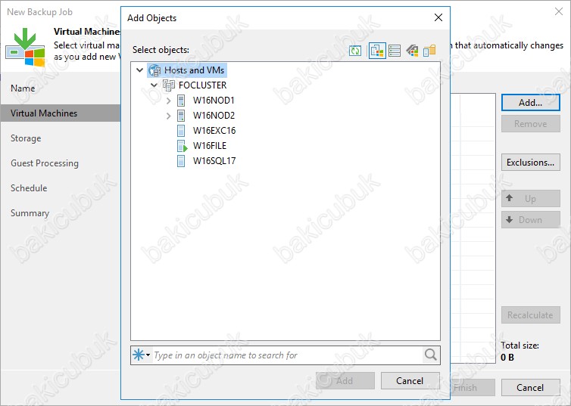Click the magnifier search icon
This screenshot has height=406, width=571.
pyautogui.click(x=430, y=355)
